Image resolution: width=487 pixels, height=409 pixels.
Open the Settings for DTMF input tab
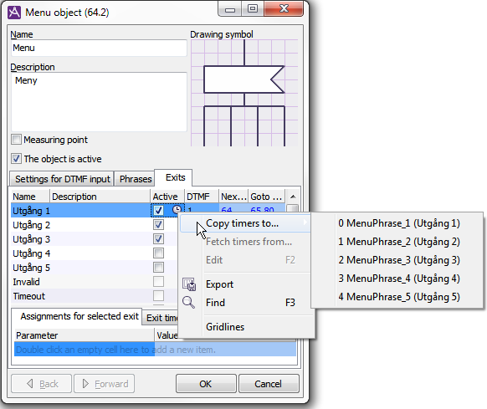click(x=62, y=179)
